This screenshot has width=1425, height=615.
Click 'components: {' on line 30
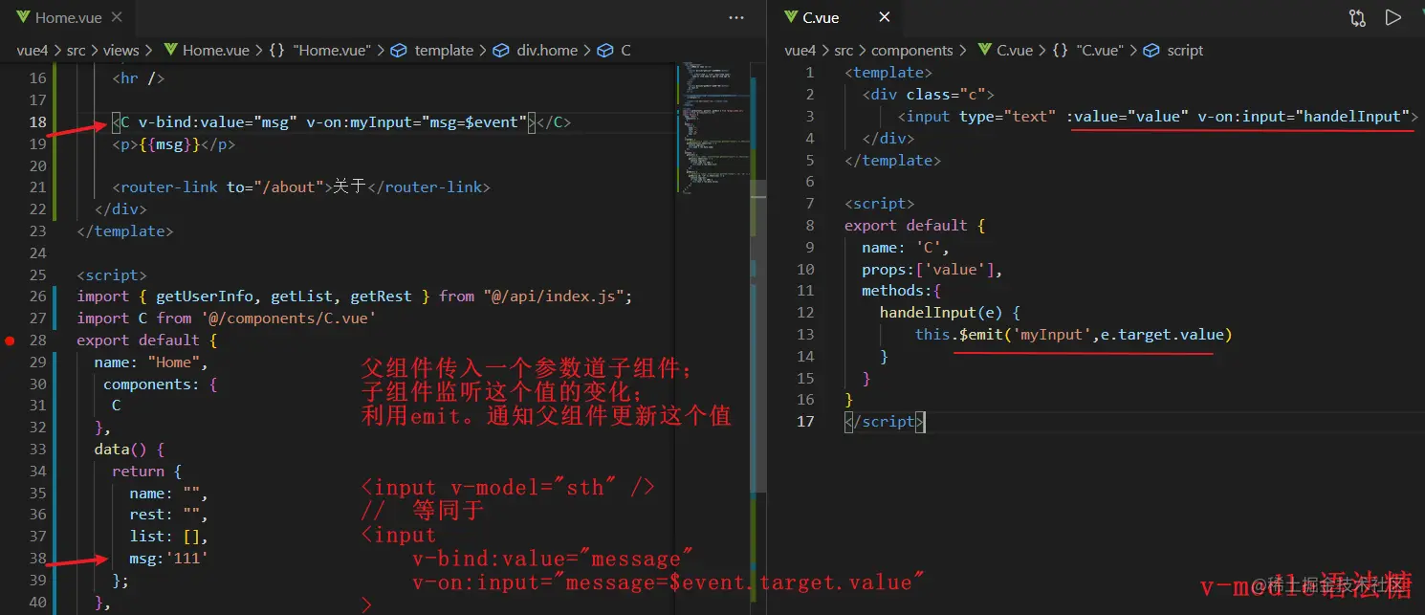(161, 384)
